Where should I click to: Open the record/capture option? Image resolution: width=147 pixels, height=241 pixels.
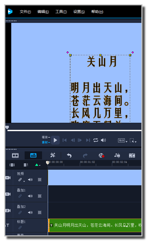(101, 156)
